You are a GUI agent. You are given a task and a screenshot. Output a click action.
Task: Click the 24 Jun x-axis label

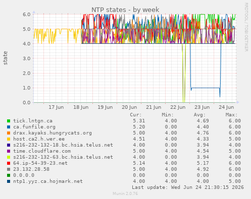[x=226, y=107]
